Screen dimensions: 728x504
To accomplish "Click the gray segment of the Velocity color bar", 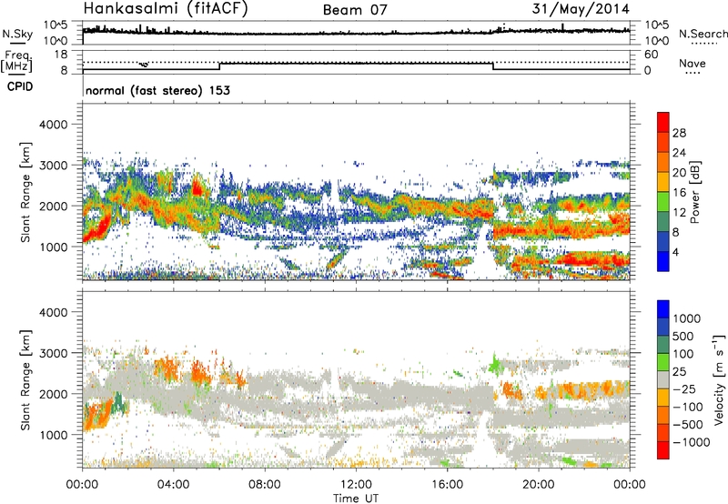I will tap(663, 379).
